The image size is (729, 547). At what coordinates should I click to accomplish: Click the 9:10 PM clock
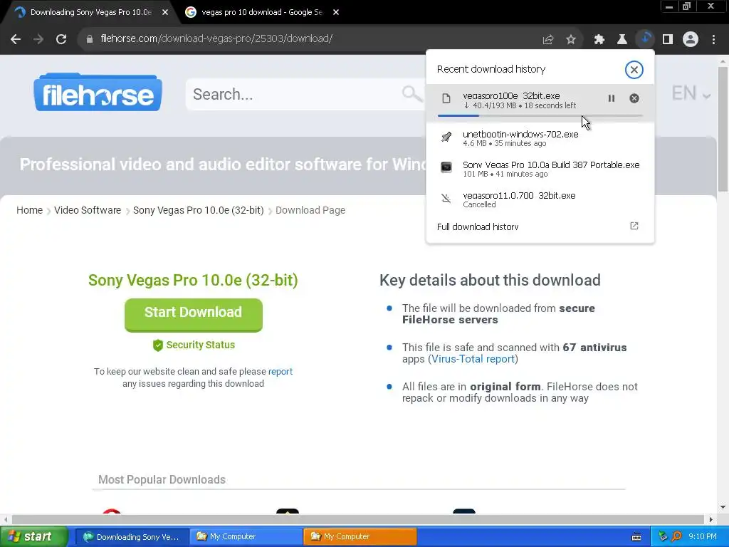click(703, 537)
